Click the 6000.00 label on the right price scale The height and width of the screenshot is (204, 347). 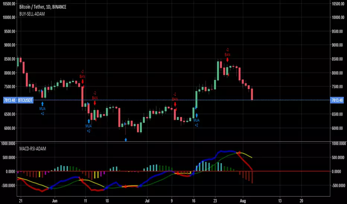coord(337,128)
